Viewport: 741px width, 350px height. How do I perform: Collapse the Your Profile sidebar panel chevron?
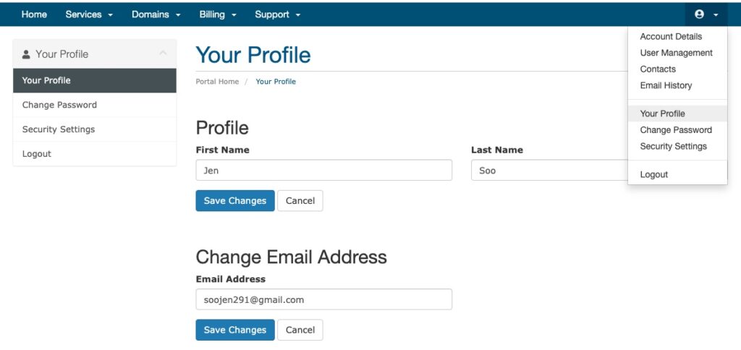click(163, 54)
